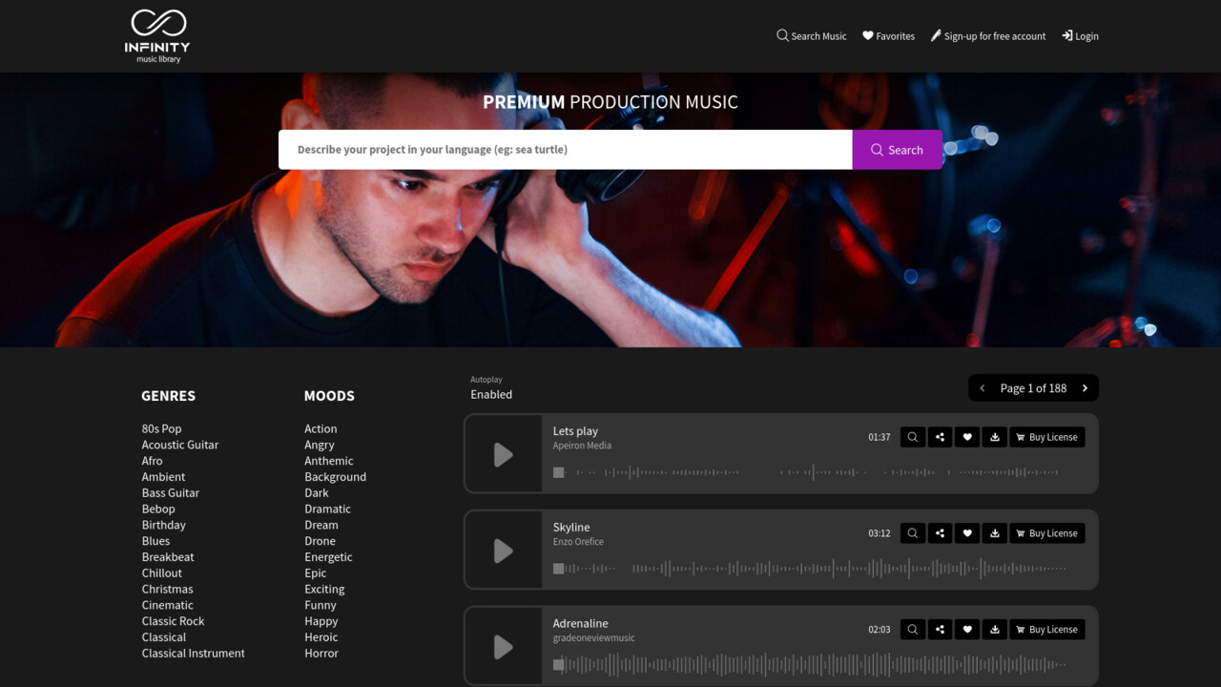Viewport: 1221px width, 687px height.
Task: Find similar tracks to Lets play
Action: 913,437
